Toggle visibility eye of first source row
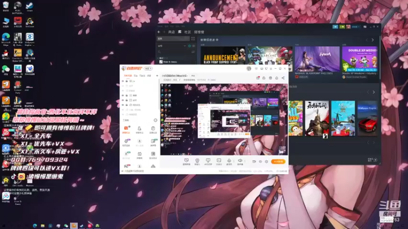The width and height of the screenshot is (408, 229). coord(123,81)
